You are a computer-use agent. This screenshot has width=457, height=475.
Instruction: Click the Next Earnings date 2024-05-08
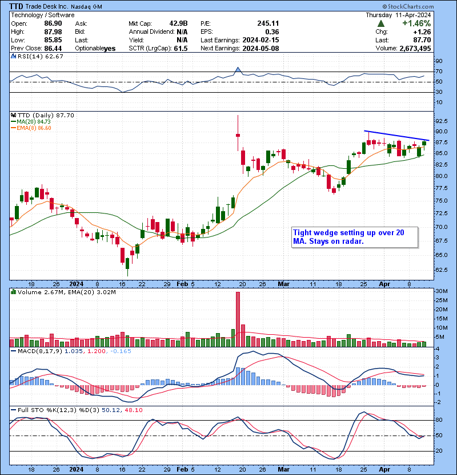(x=260, y=49)
